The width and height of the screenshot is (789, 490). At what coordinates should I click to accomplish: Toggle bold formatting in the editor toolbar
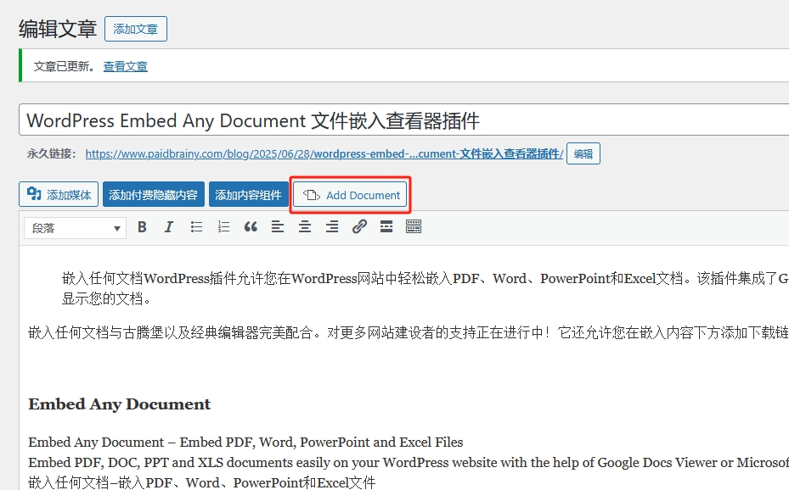[x=142, y=227]
